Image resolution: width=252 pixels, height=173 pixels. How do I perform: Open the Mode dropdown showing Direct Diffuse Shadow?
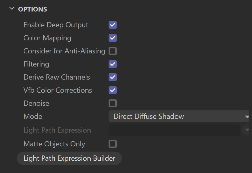179,116
